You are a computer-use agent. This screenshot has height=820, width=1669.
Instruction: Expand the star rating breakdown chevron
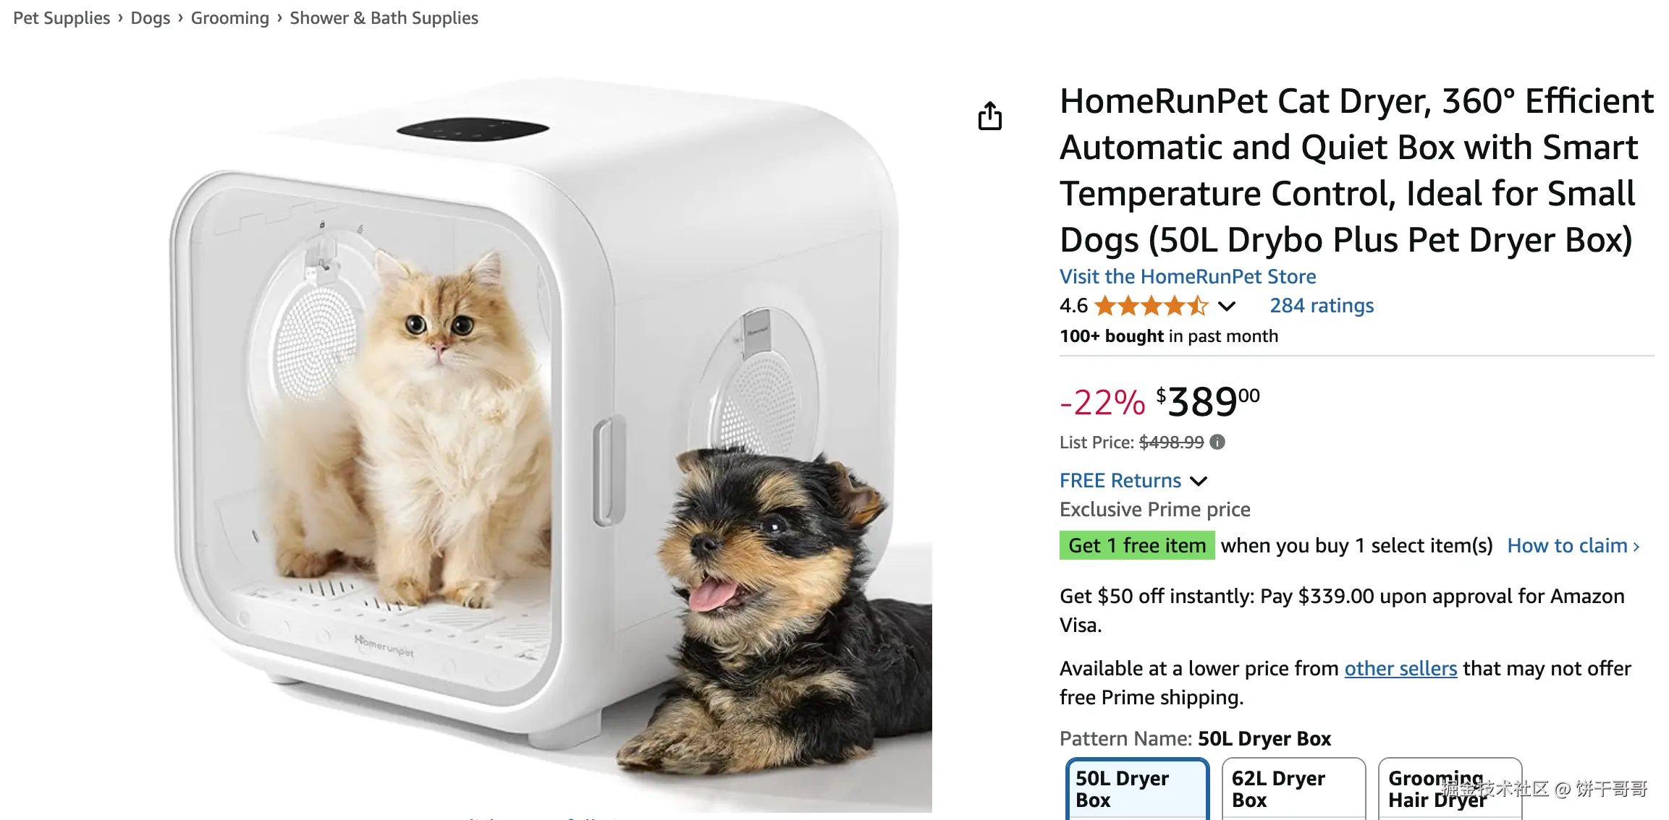(1226, 307)
